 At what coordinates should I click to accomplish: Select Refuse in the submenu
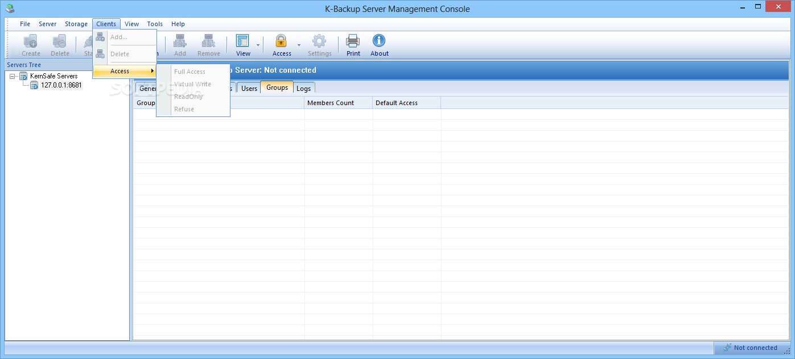[193, 109]
